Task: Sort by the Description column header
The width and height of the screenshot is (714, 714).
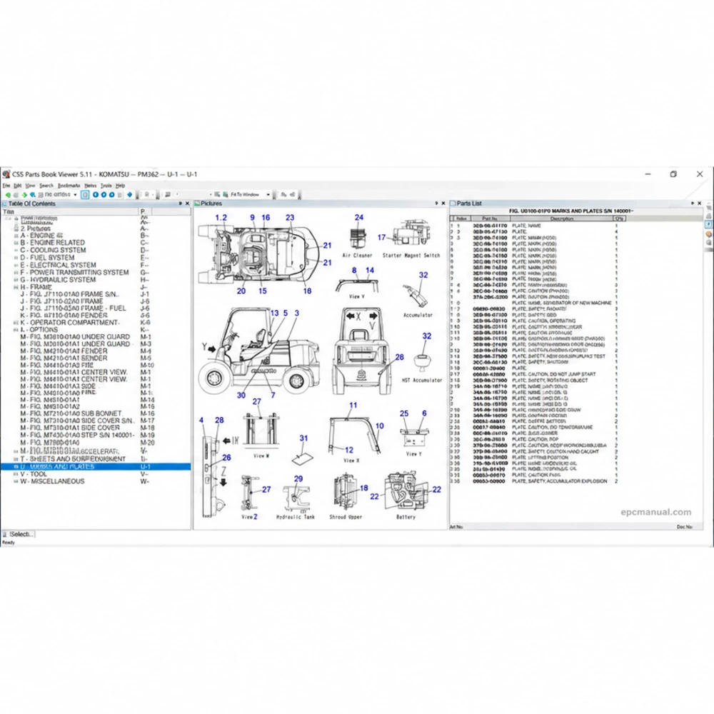Action: point(561,218)
